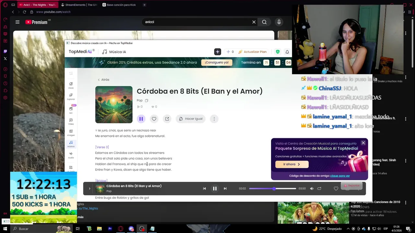Toggle repeat mode in player bar
The width and height of the screenshot is (415, 233).
pyautogui.click(x=319, y=188)
